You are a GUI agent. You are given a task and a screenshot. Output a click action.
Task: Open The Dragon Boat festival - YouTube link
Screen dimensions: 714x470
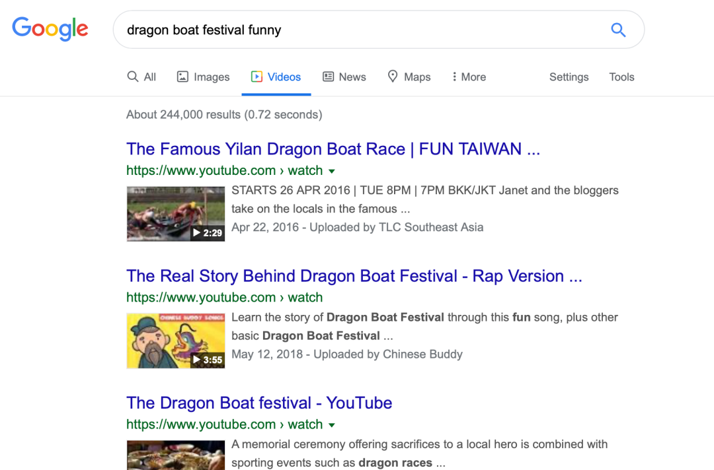259,403
